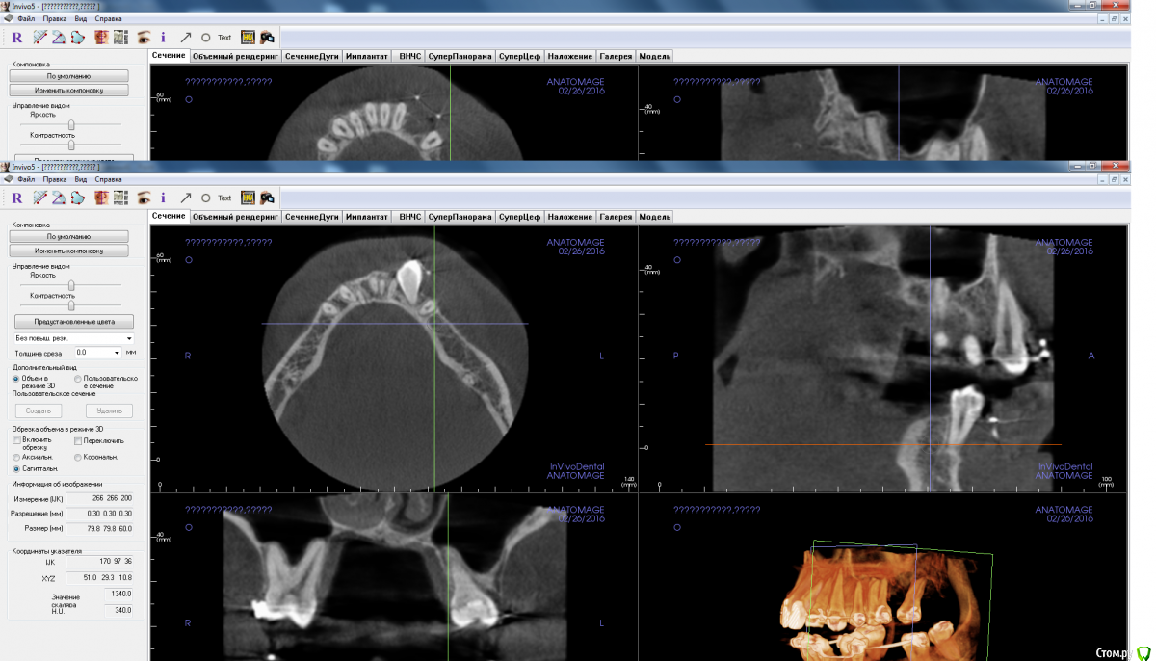The width and height of the screenshot is (1156, 661).
Task: Click the HU value icon in lower window toolbar
Action: 248,198
